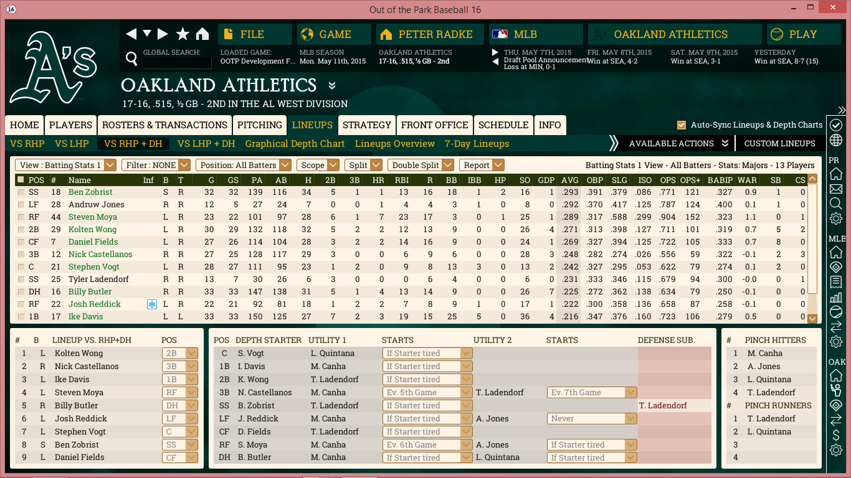Image resolution: width=851 pixels, height=478 pixels.
Task: Navigate back with the left arrow
Action: coord(131,34)
